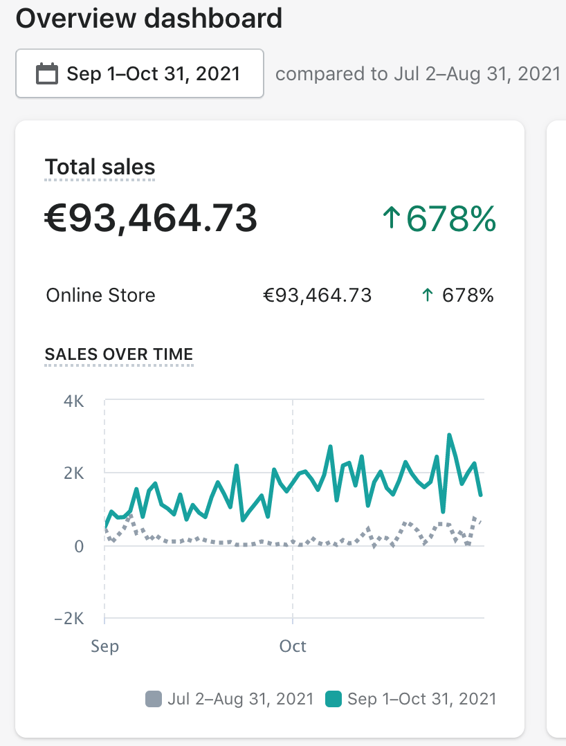Click the gray Jul 2–Aug 31 legend swatch

pyautogui.click(x=153, y=699)
